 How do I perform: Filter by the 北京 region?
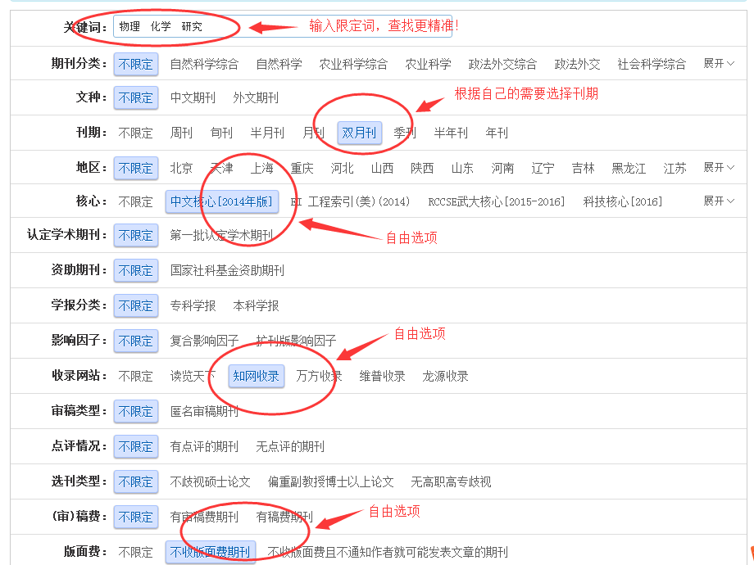[x=181, y=168]
